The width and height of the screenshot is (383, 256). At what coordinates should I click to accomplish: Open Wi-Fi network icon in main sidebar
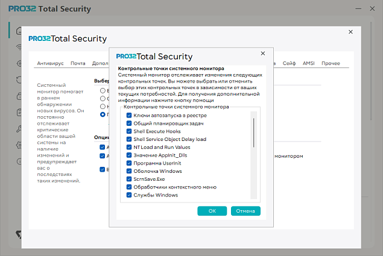click(19, 47)
